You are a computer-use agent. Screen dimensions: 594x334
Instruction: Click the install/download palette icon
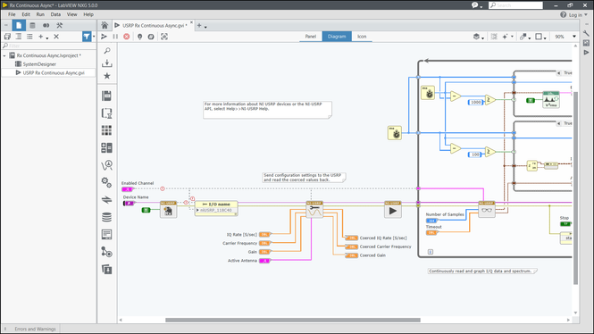[x=107, y=63]
